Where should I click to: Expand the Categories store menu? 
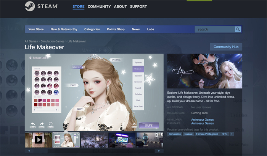click(x=92, y=29)
